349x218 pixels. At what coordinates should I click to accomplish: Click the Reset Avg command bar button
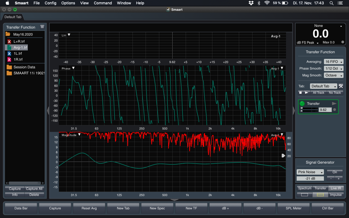[89, 208]
